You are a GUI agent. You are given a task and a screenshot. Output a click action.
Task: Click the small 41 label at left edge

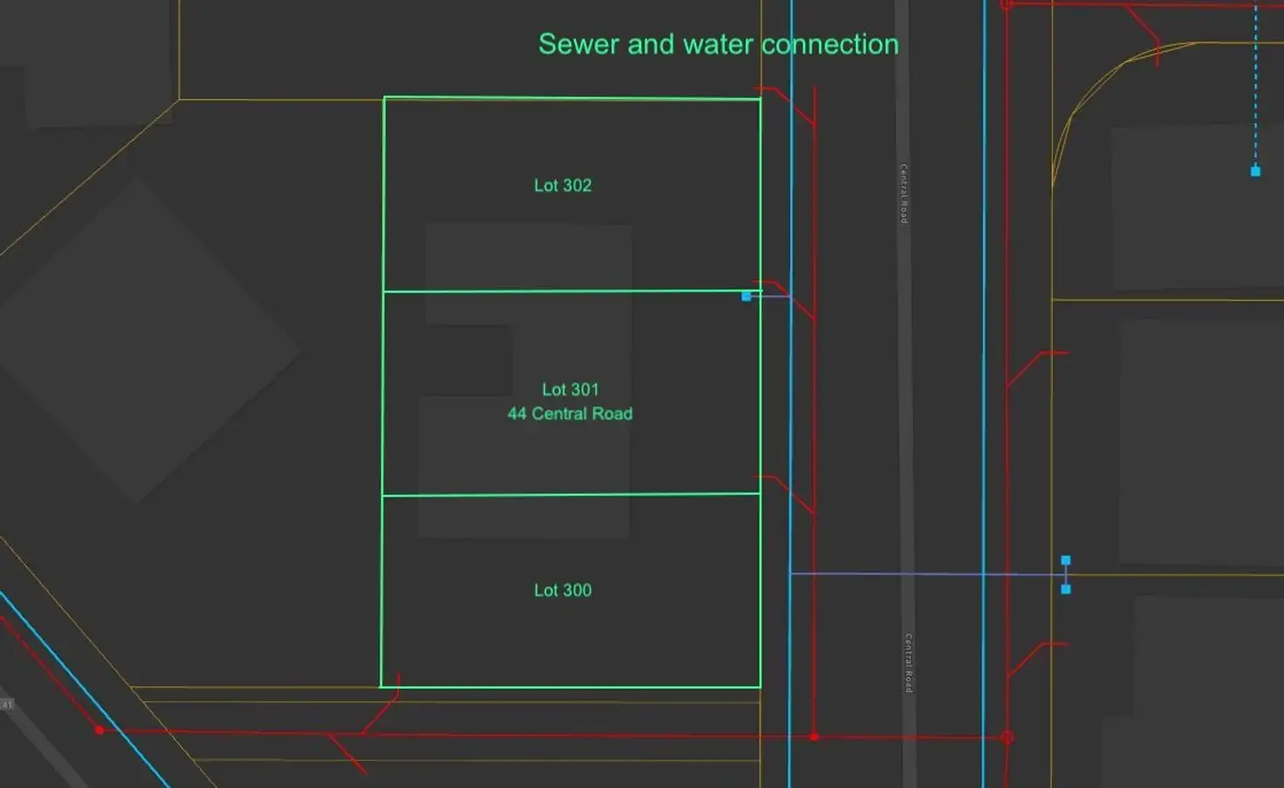6,704
